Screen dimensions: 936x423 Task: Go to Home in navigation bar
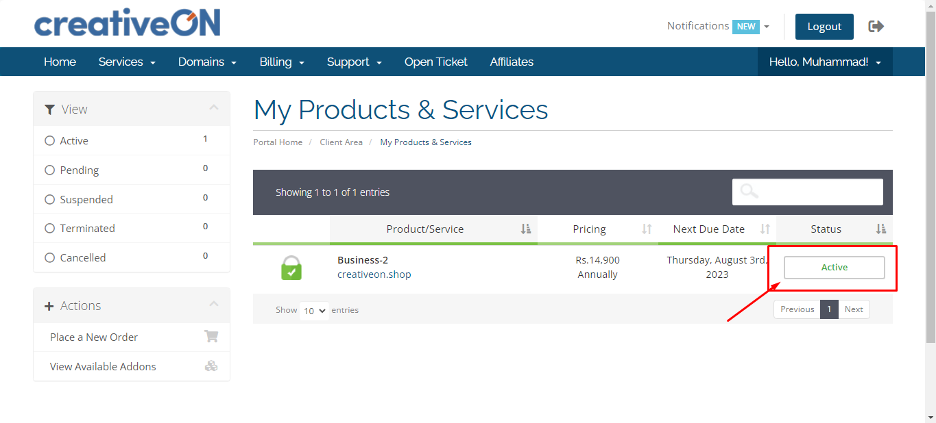pyautogui.click(x=60, y=62)
